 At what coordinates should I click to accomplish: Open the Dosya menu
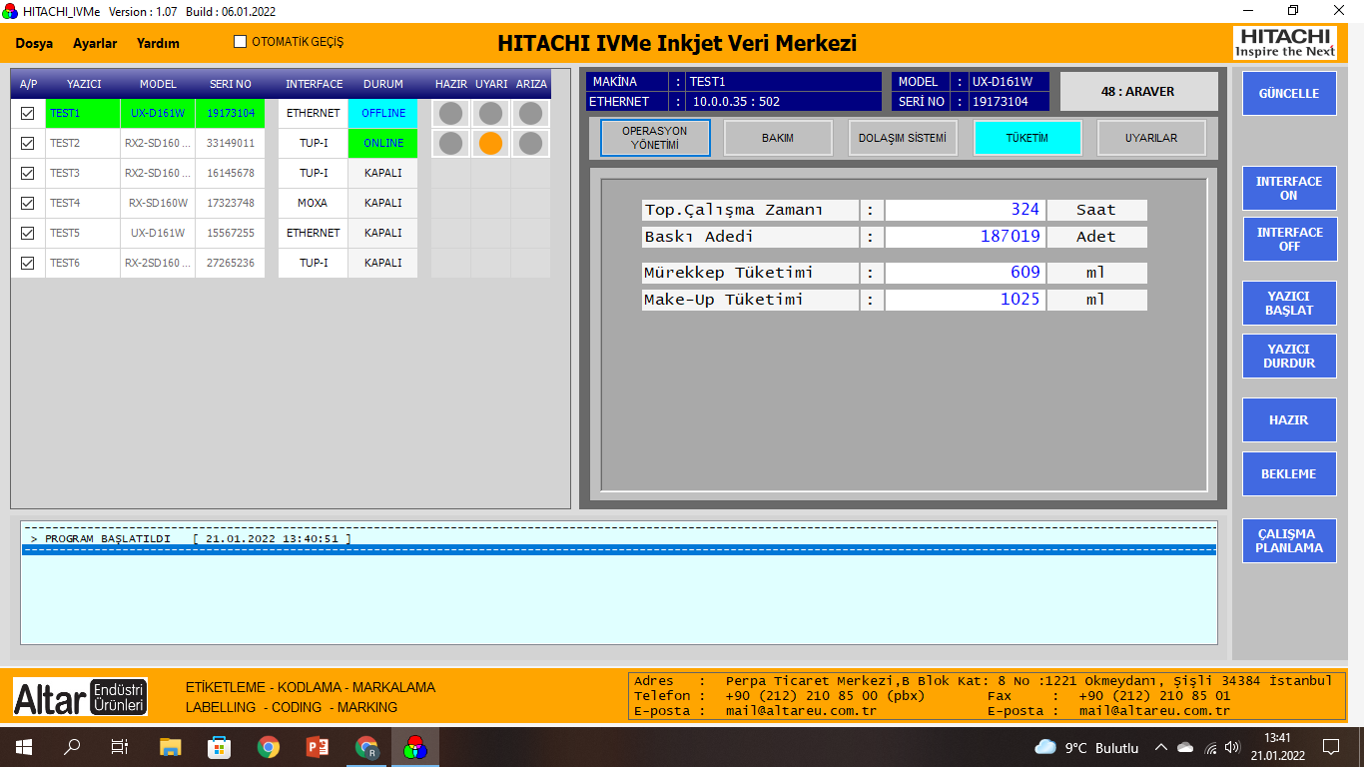(x=34, y=43)
